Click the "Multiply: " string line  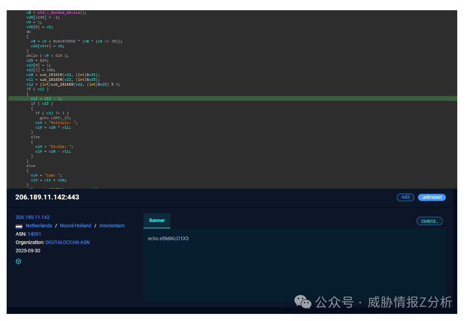(x=56, y=123)
